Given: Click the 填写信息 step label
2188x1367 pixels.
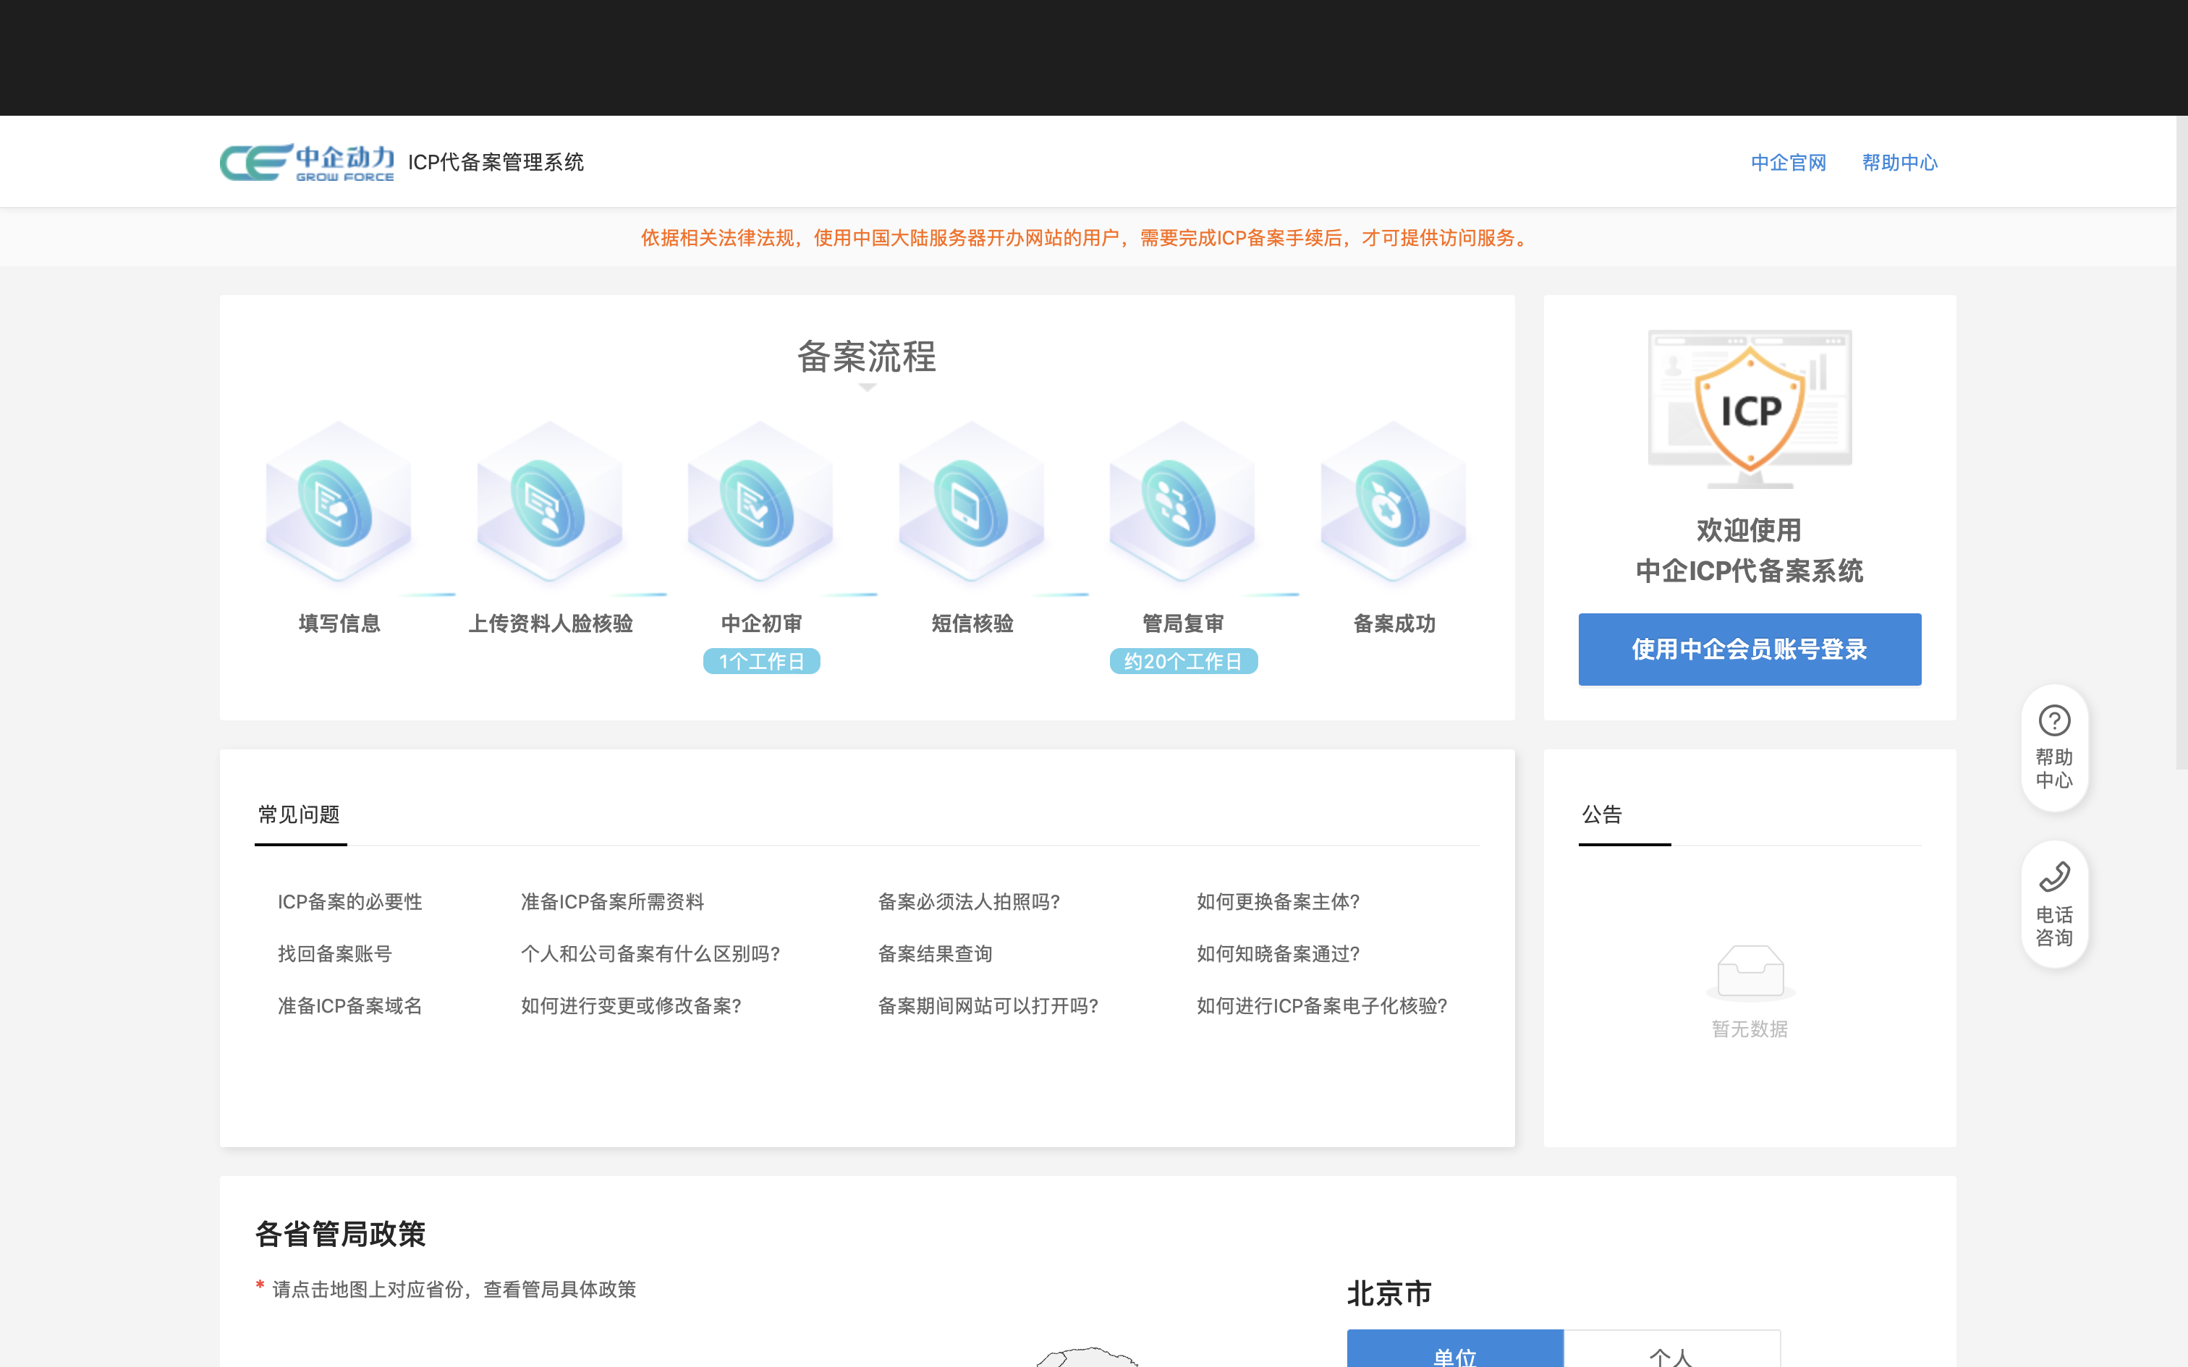Looking at the screenshot, I should coord(339,623).
